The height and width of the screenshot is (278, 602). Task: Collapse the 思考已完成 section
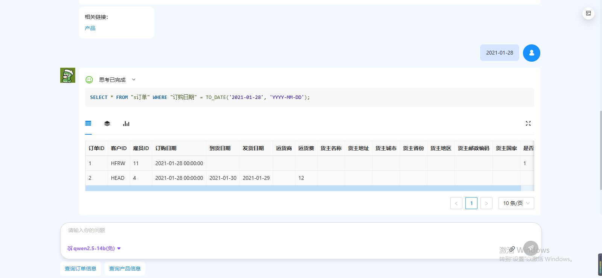[134, 80]
